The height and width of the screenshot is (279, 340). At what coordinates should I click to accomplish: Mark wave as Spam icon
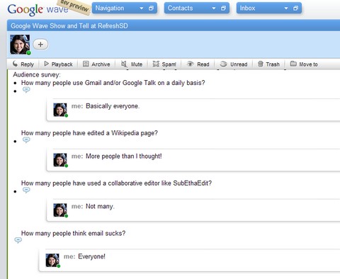point(156,64)
